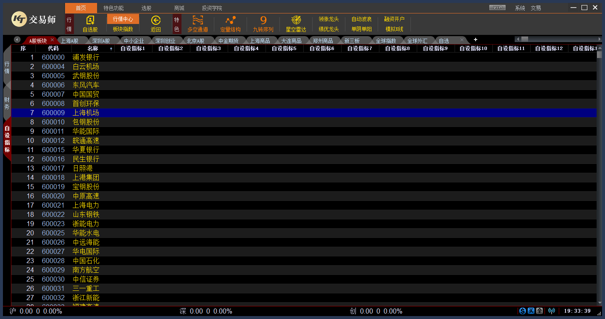The height and width of the screenshot is (319, 605).
Task: Click the KT 交易师 logo
Action: point(34,19)
